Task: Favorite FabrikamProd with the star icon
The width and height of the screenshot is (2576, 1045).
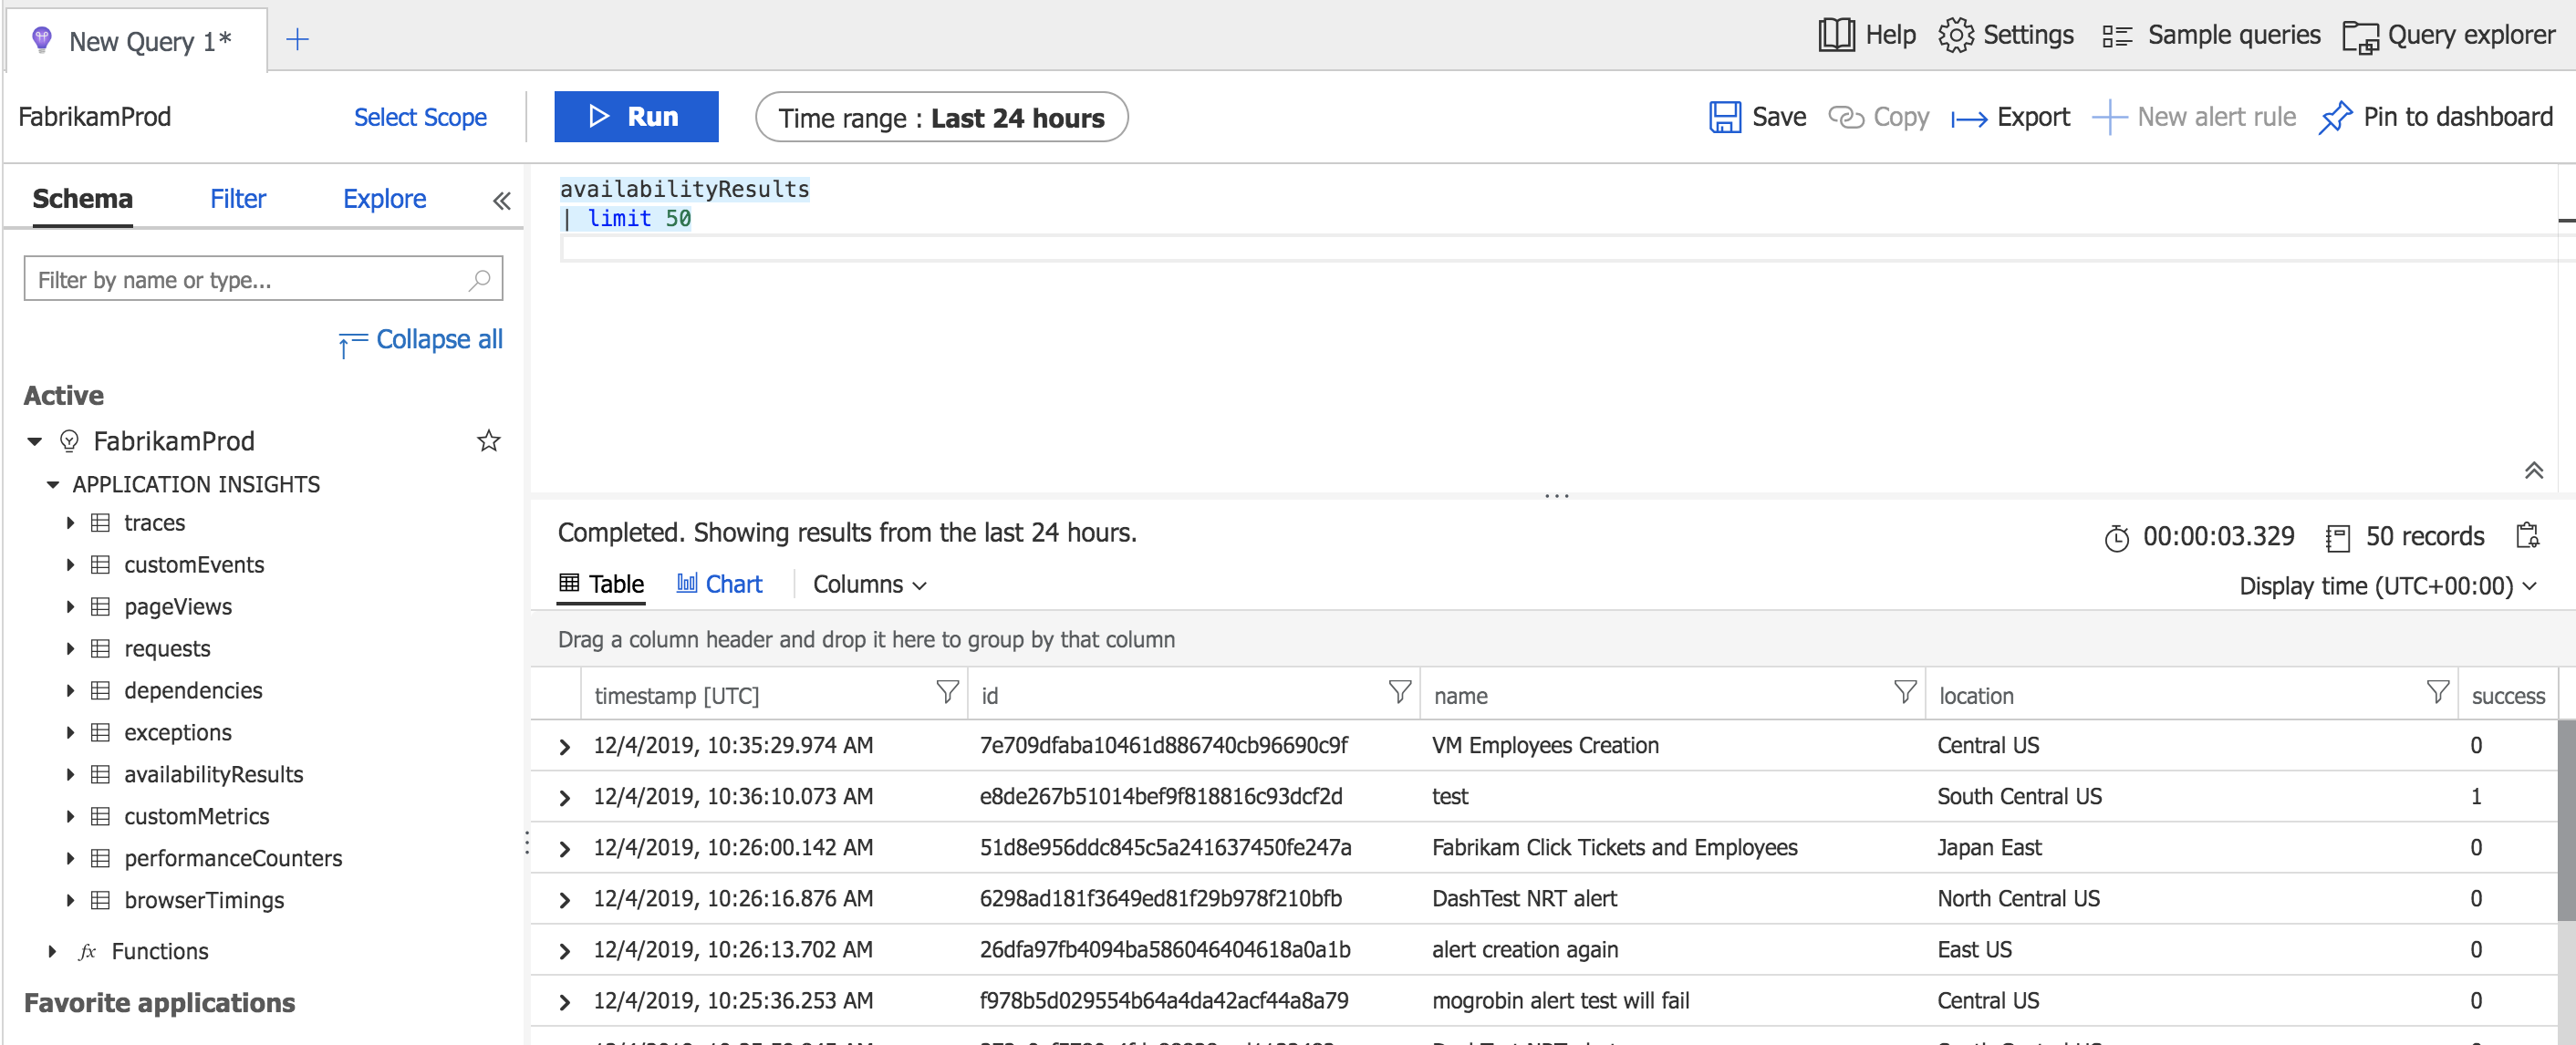Action: coord(488,441)
